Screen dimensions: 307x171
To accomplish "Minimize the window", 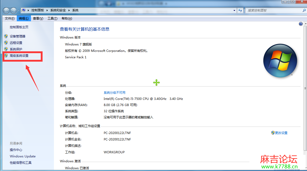I will (x=285, y=2).
